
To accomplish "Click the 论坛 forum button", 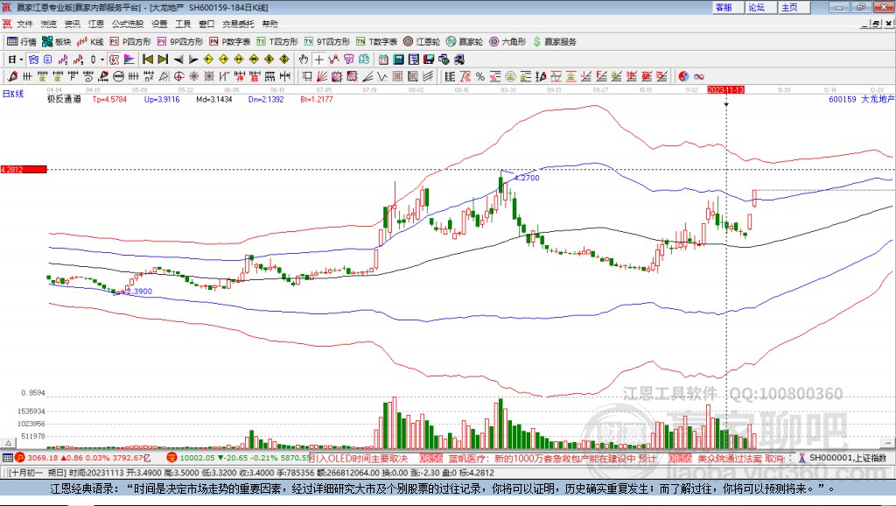I will click(x=756, y=7).
